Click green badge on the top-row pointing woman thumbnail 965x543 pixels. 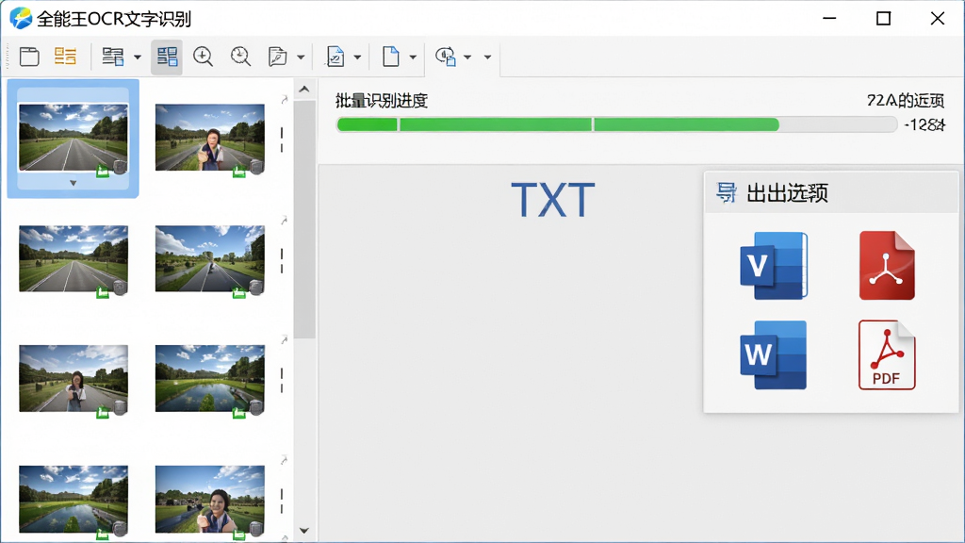click(238, 172)
